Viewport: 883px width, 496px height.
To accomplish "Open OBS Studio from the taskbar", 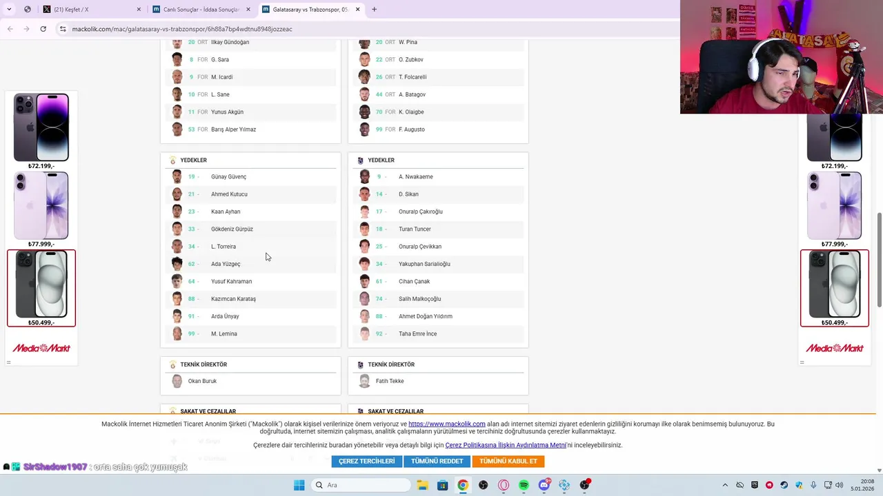I will coord(483,485).
